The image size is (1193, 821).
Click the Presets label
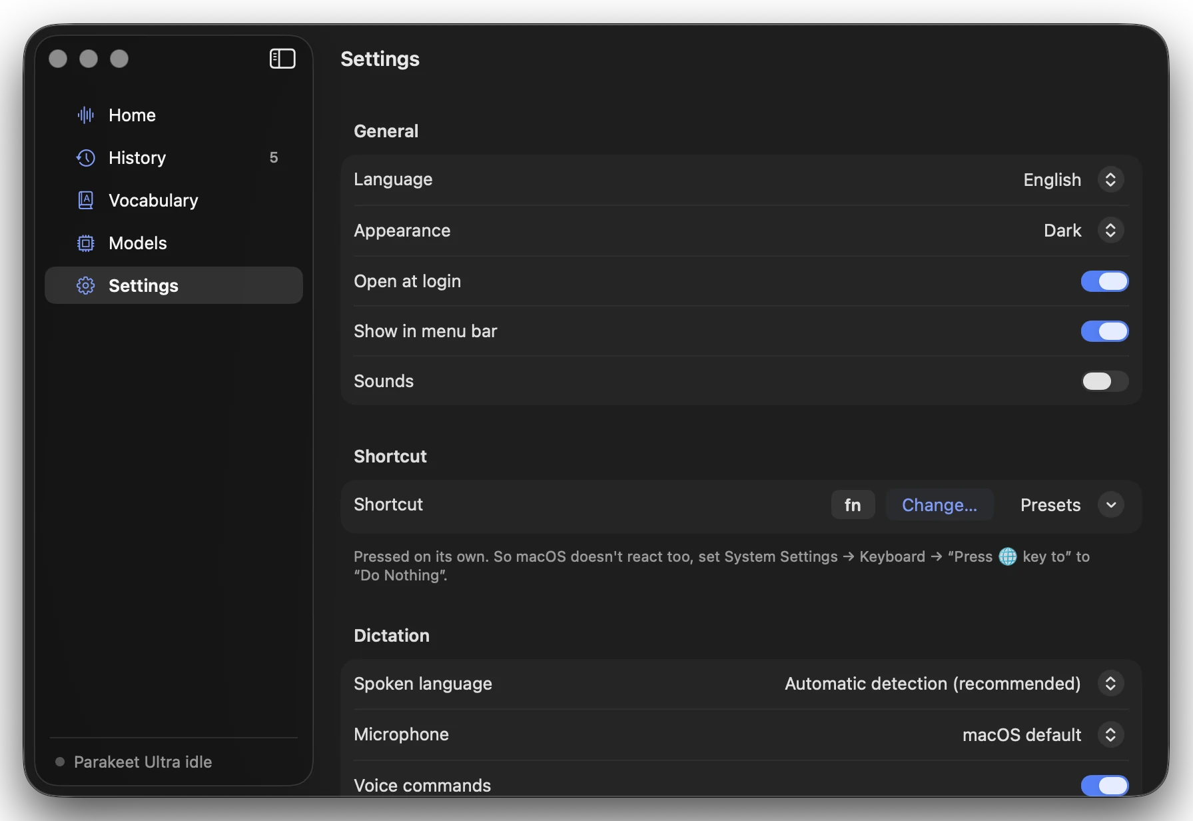click(x=1050, y=505)
